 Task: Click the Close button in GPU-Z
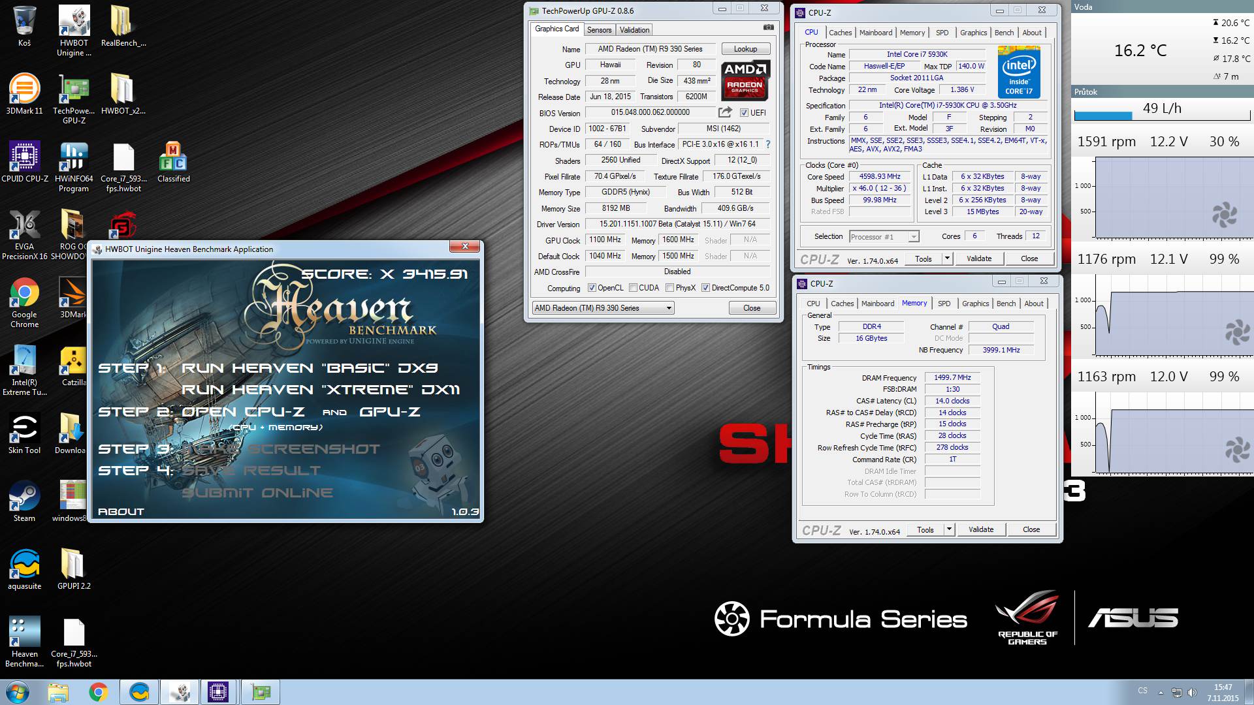click(x=752, y=308)
